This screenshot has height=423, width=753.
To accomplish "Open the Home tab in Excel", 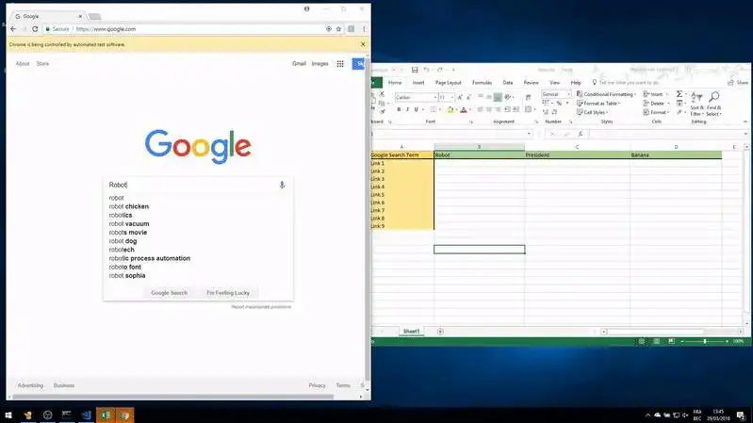I will click(x=395, y=83).
